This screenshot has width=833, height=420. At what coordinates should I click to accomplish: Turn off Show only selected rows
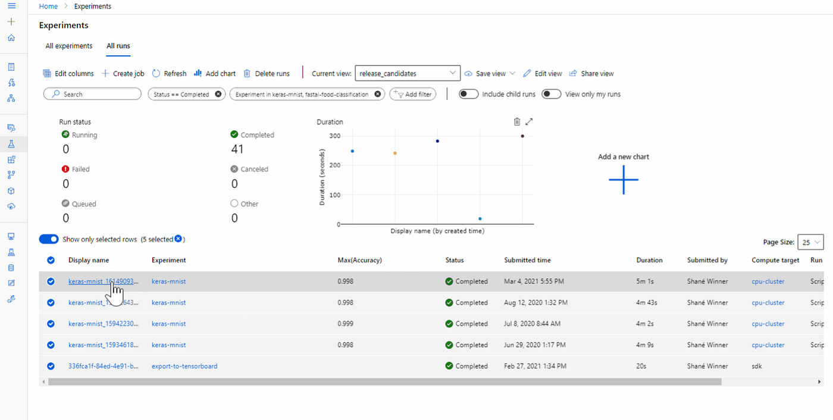coord(49,239)
